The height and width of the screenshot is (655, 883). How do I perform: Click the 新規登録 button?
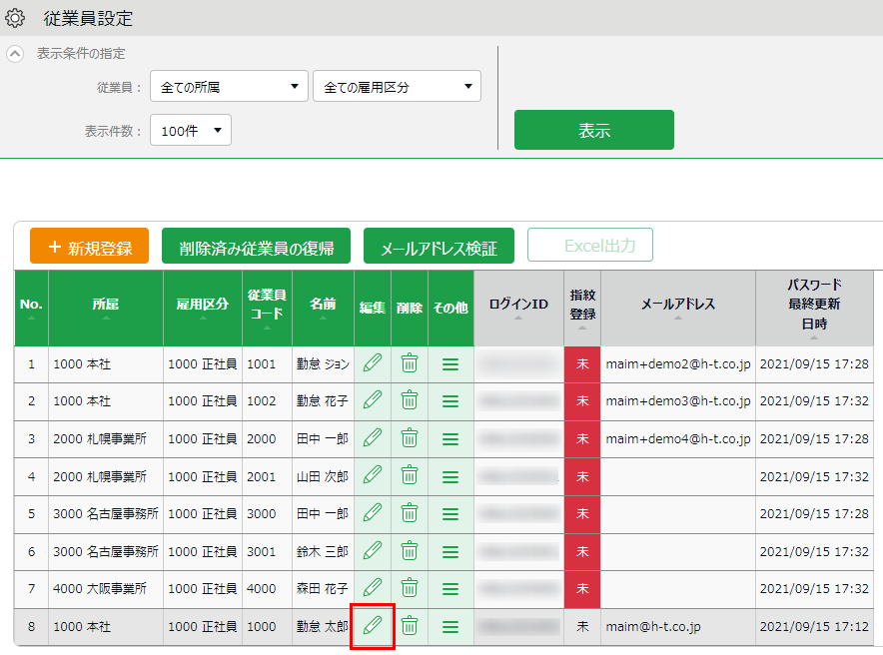click(90, 246)
